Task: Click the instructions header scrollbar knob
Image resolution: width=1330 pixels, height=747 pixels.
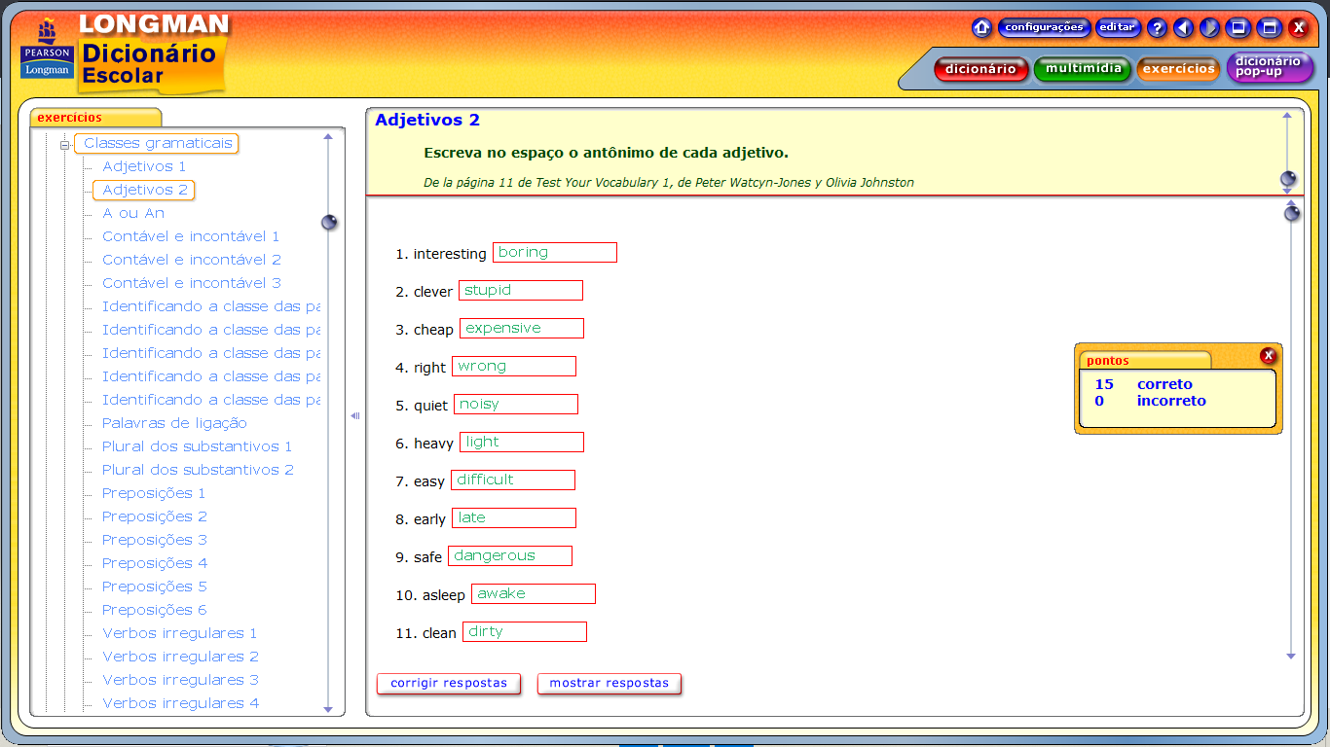Action: pos(1288,179)
